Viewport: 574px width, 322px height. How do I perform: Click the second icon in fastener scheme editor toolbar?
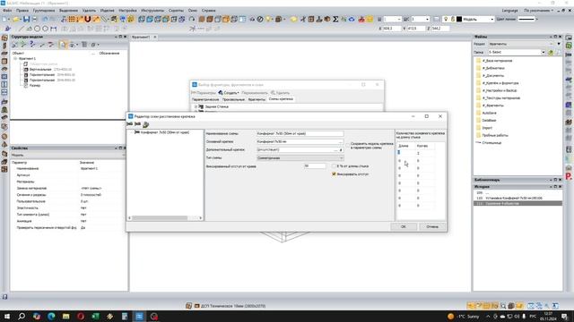pyautogui.click(x=137, y=124)
